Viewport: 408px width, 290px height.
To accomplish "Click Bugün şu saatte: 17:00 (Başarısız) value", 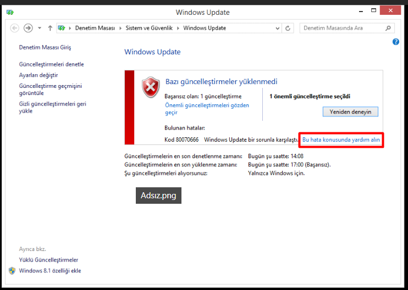I will coord(289,165).
